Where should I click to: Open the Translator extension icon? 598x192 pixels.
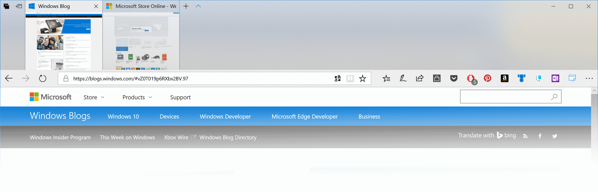[x=338, y=78]
